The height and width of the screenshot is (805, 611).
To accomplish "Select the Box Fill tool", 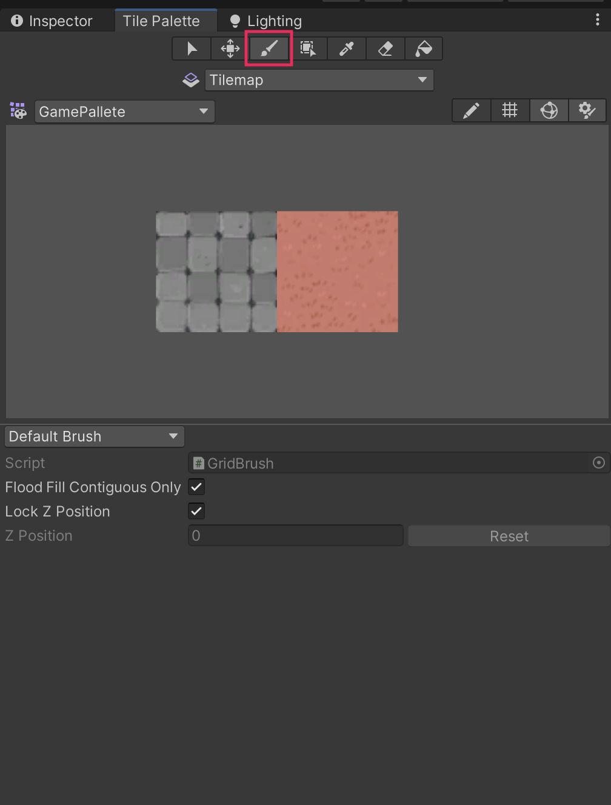I will pos(308,48).
